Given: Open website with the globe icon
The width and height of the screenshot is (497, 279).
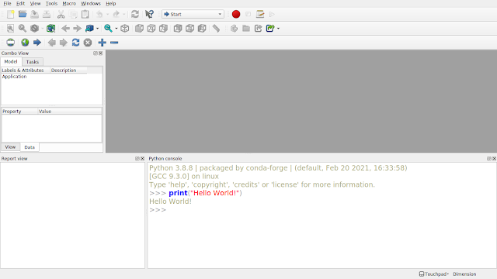Looking at the screenshot, I should point(25,43).
